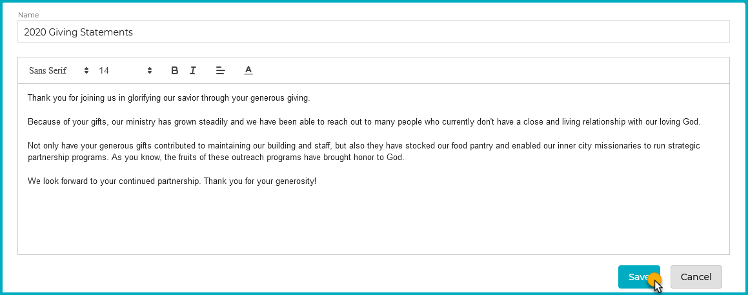This screenshot has height=295, width=748.
Task: Place cursor in 'We look forward' closing line
Action: (x=172, y=181)
